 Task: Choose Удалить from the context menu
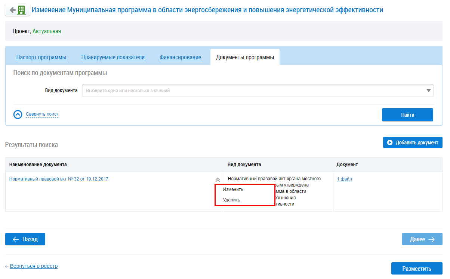coord(231,200)
